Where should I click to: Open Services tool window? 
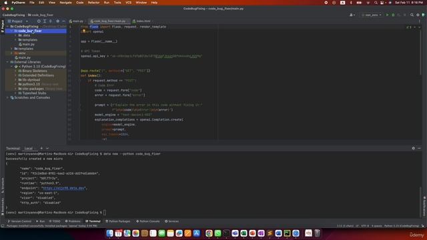172,221
